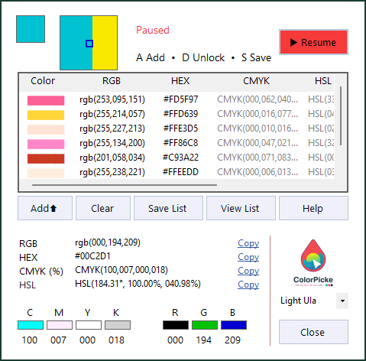
Task: Click the C value 100
Action: (30, 340)
